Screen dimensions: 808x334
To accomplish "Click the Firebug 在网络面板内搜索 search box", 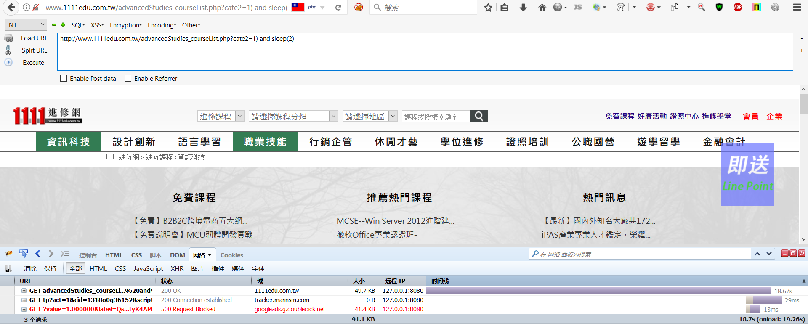I will click(640, 254).
